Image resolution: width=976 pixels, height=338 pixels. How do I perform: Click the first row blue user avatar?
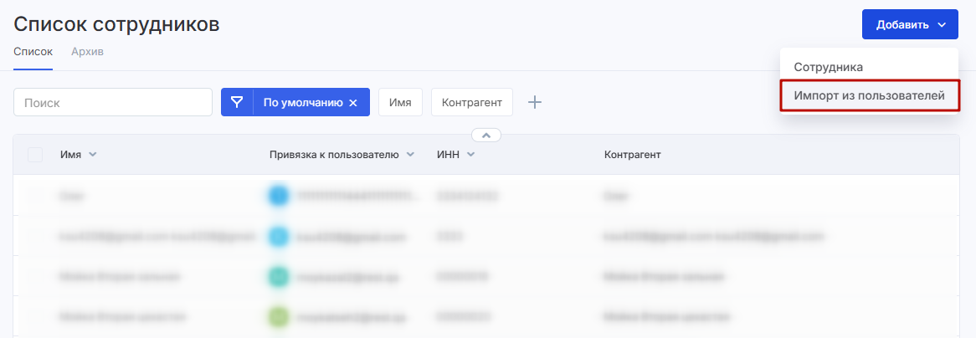278,196
